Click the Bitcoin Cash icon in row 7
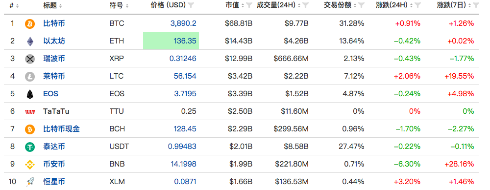The width and height of the screenshot is (490, 190). pyautogui.click(x=30, y=129)
